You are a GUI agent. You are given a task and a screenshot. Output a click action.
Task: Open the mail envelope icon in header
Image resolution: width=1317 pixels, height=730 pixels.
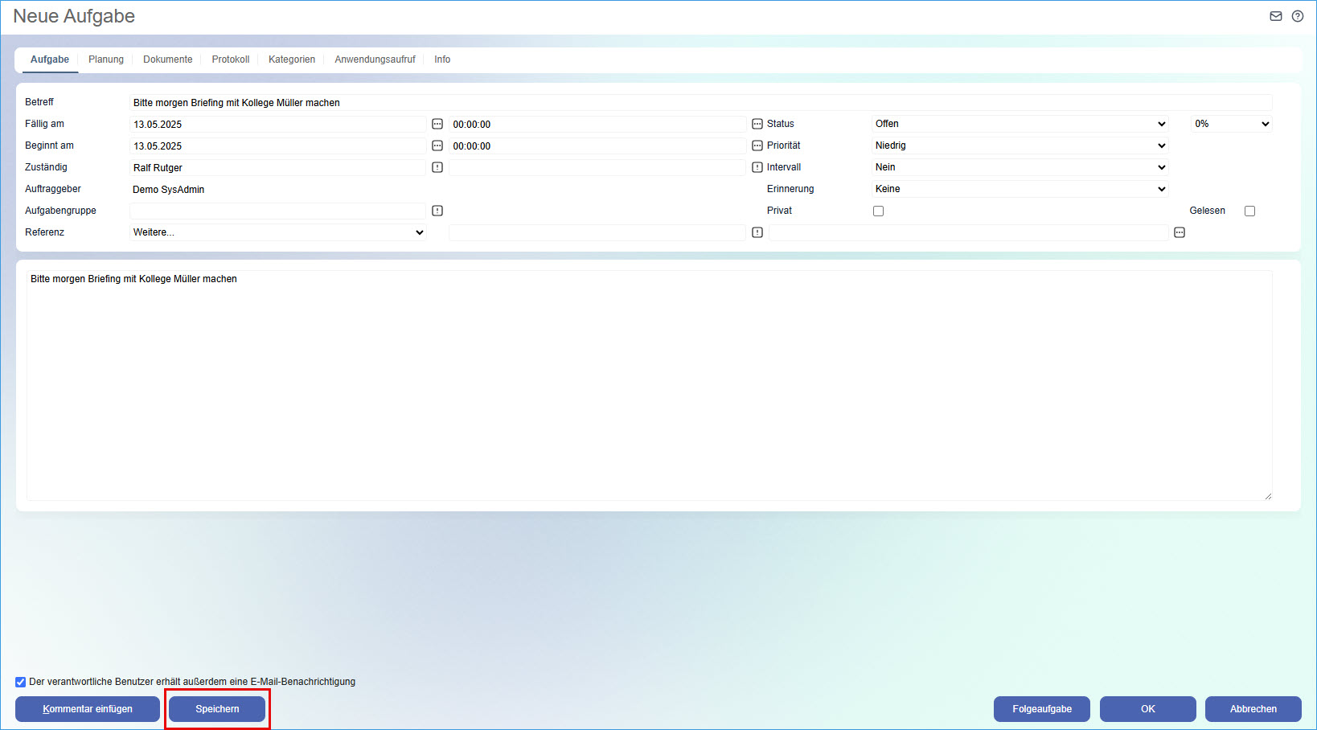click(x=1276, y=16)
